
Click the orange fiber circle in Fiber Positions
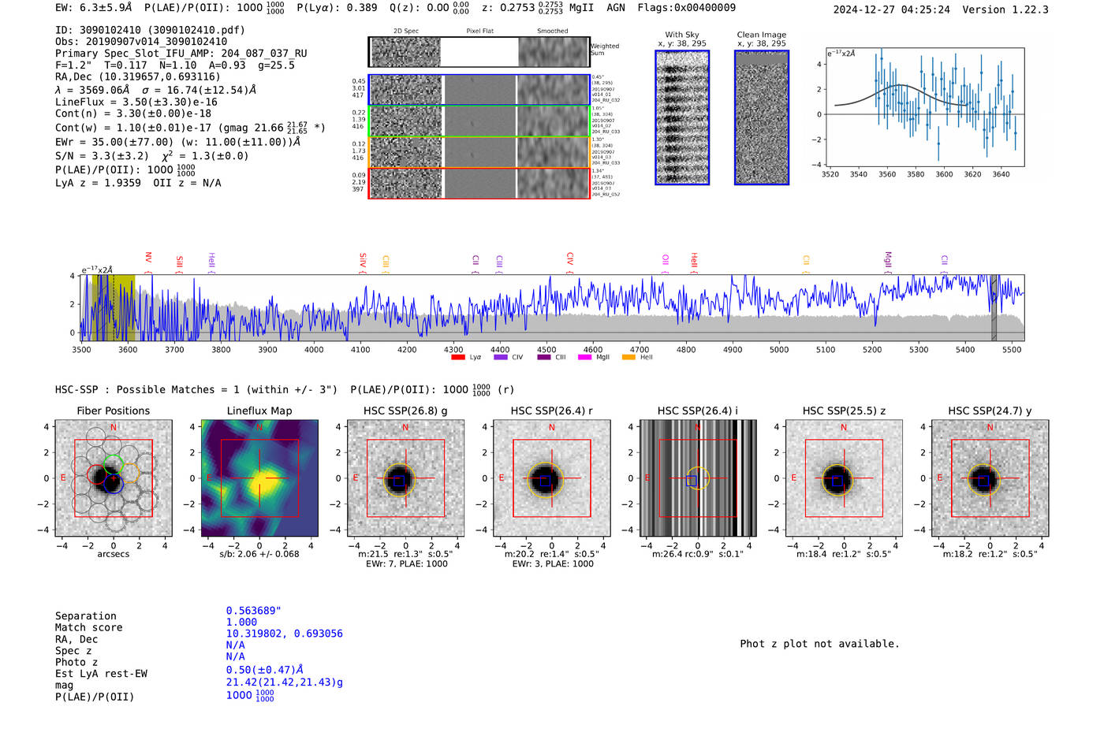[x=129, y=474]
